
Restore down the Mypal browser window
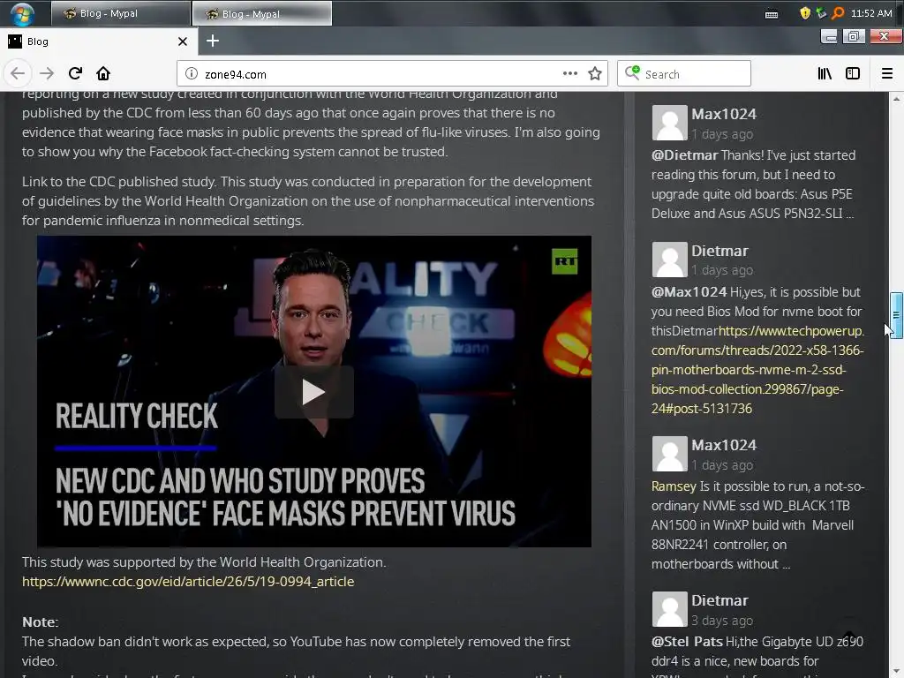[854, 37]
